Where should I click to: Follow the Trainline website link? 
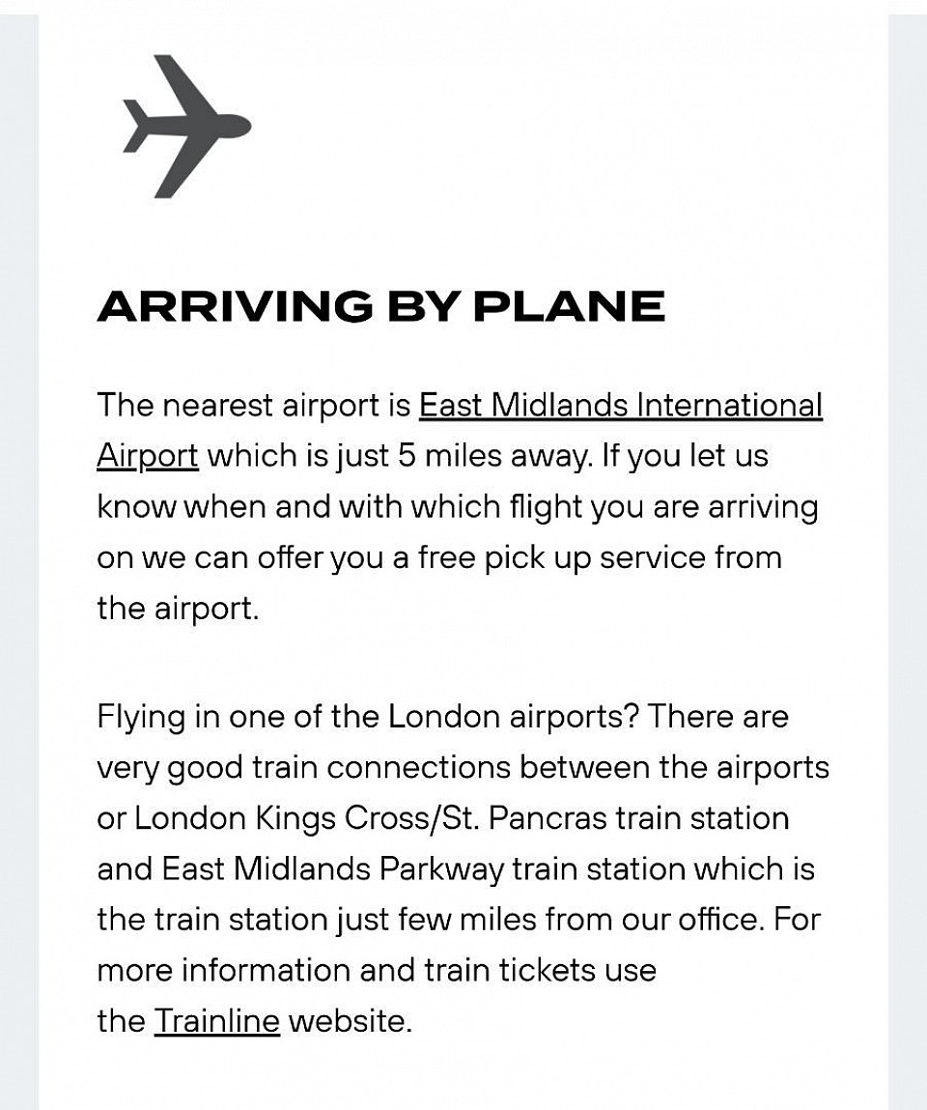pos(216,1020)
